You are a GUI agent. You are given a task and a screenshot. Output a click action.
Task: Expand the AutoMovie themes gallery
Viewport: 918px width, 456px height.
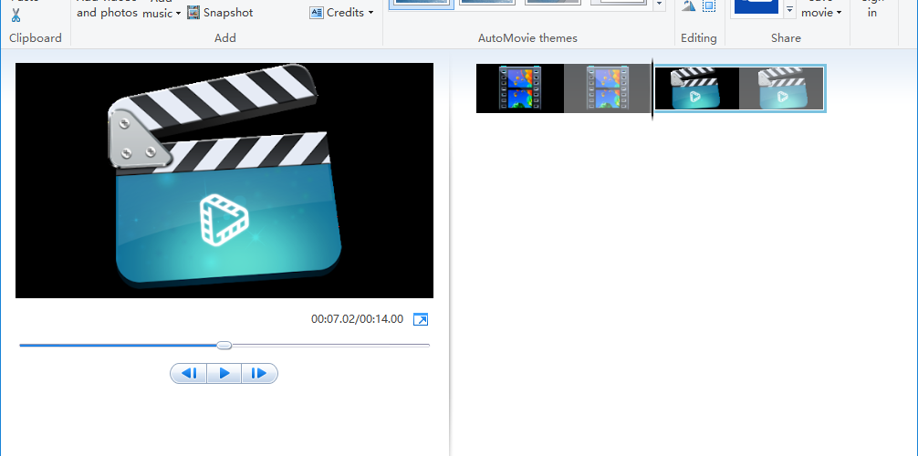(660, 5)
